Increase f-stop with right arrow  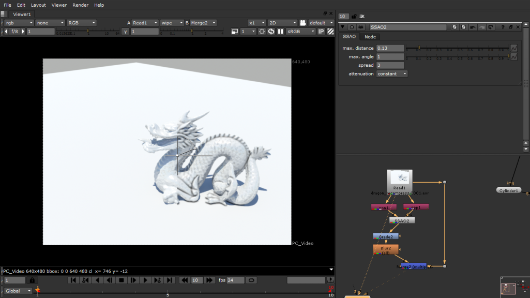click(23, 32)
